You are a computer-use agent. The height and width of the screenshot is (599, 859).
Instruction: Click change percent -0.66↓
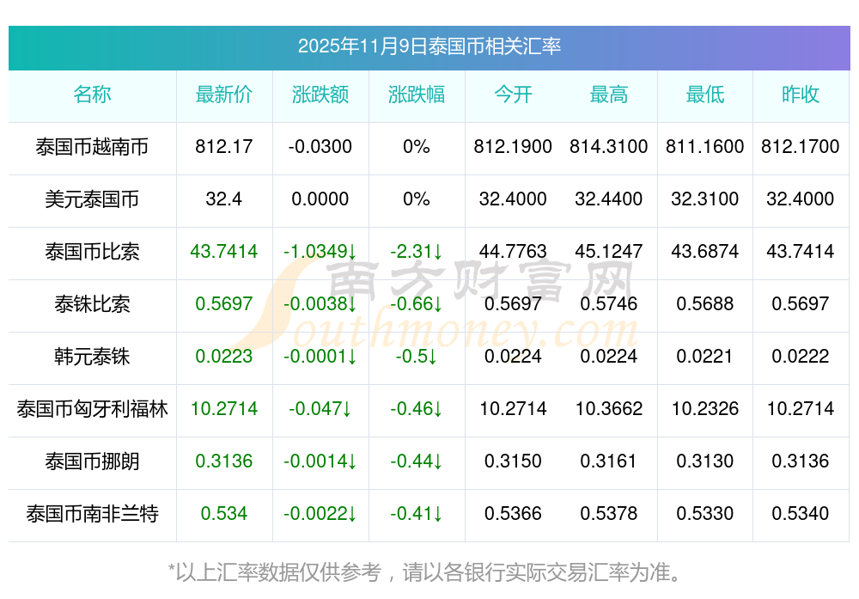click(417, 303)
